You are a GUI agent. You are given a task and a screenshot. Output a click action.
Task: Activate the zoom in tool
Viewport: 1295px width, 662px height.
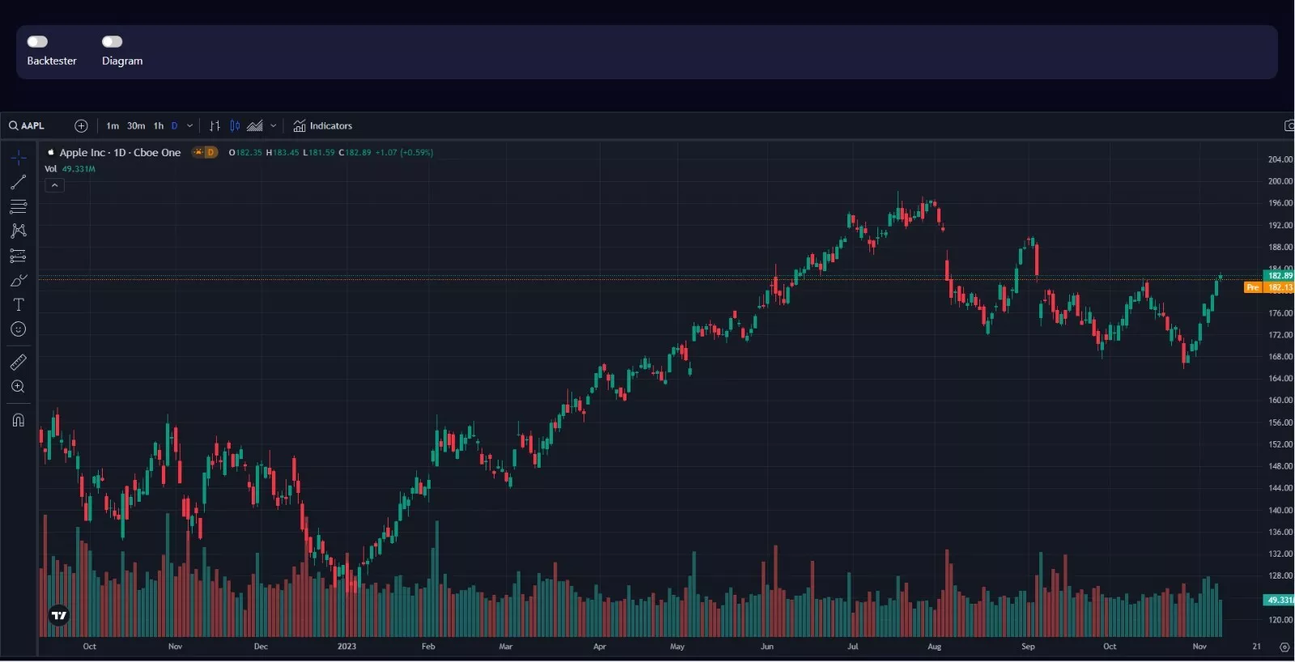point(19,387)
